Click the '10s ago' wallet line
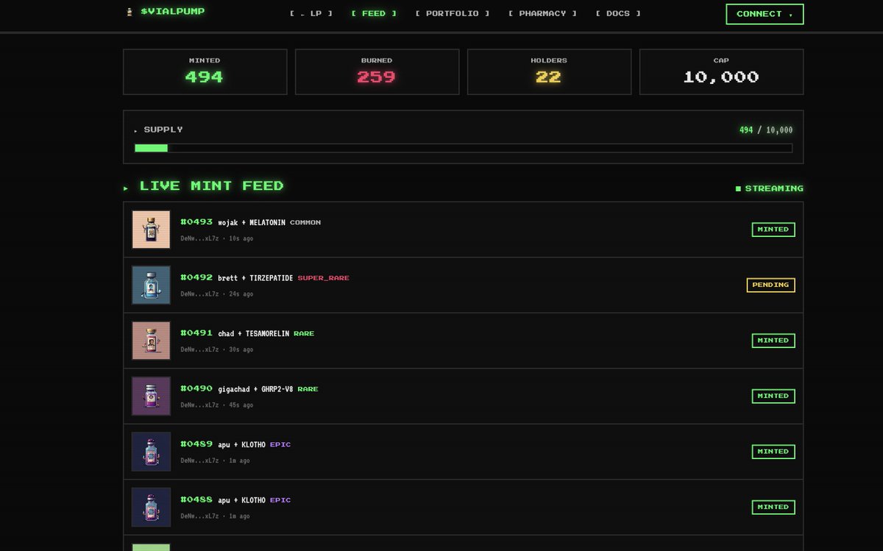This screenshot has width=883, height=551. (217, 238)
